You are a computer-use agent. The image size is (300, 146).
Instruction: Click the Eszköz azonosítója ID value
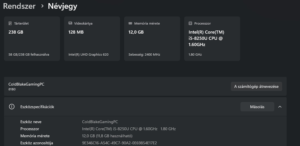pyautogui.click(x=119, y=143)
